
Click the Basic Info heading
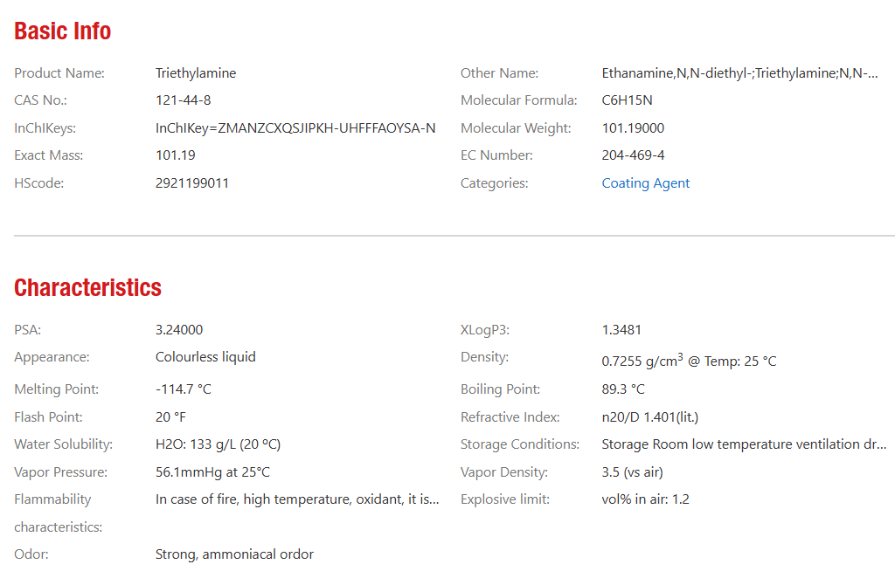click(63, 31)
